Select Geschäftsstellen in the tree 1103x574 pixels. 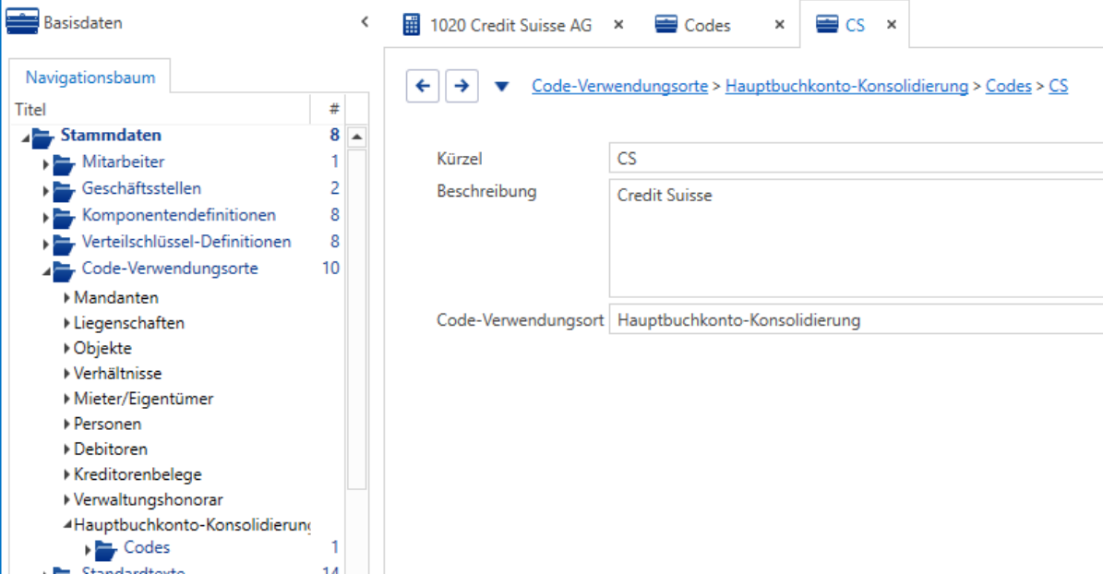(x=141, y=188)
